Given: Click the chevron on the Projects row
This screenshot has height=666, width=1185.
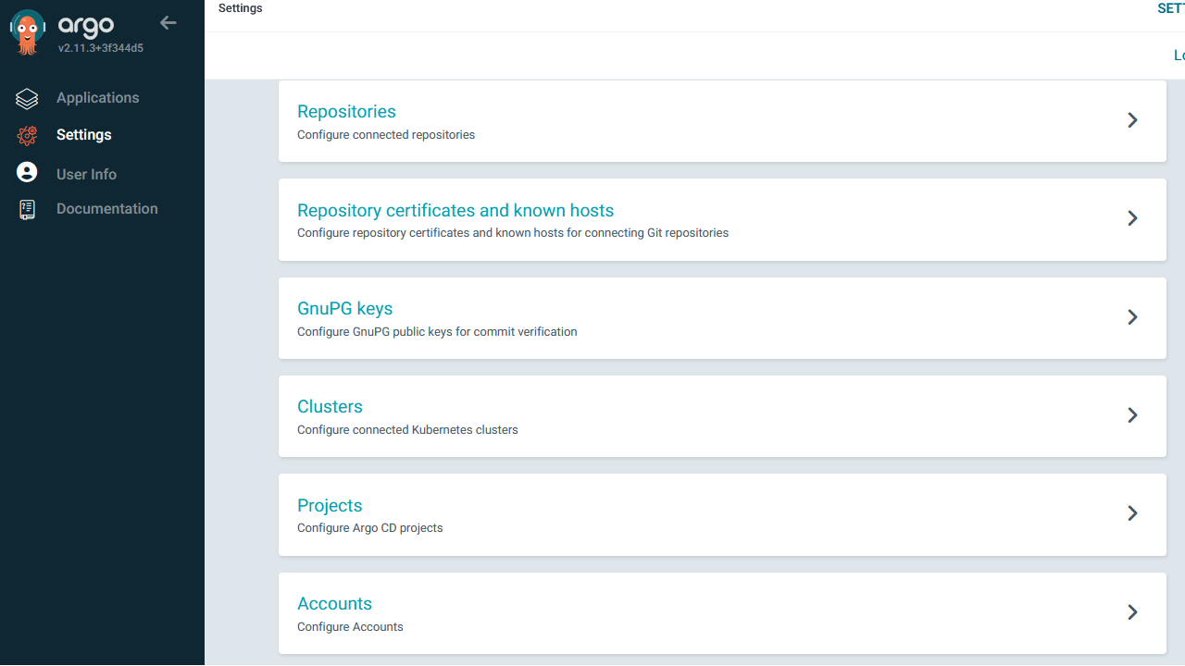Looking at the screenshot, I should tap(1132, 513).
